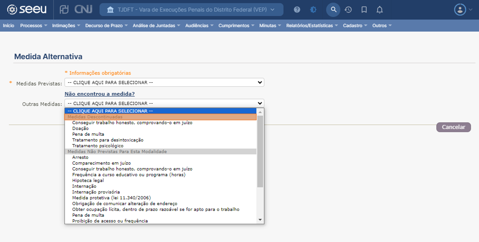
Task: Open the history clock icon
Action: (x=348, y=10)
